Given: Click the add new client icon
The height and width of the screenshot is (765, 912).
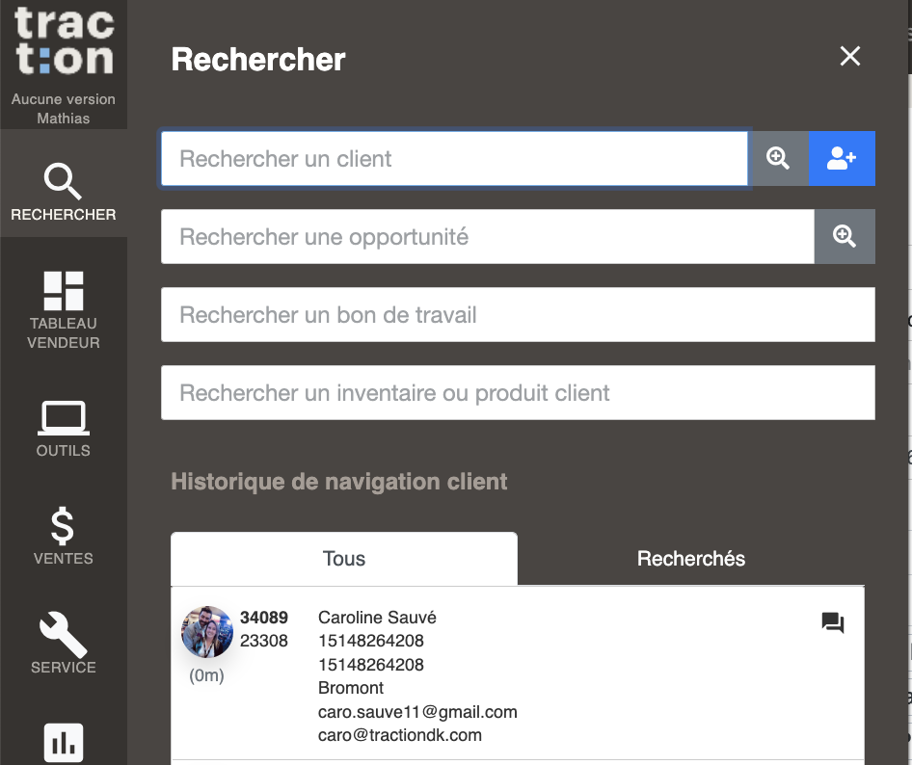Looking at the screenshot, I should pyautogui.click(x=842, y=159).
